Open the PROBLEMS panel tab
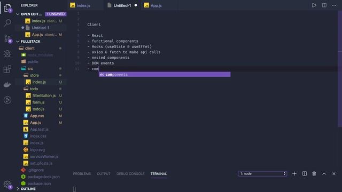This screenshot has width=342, height=192. pos(82,173)
